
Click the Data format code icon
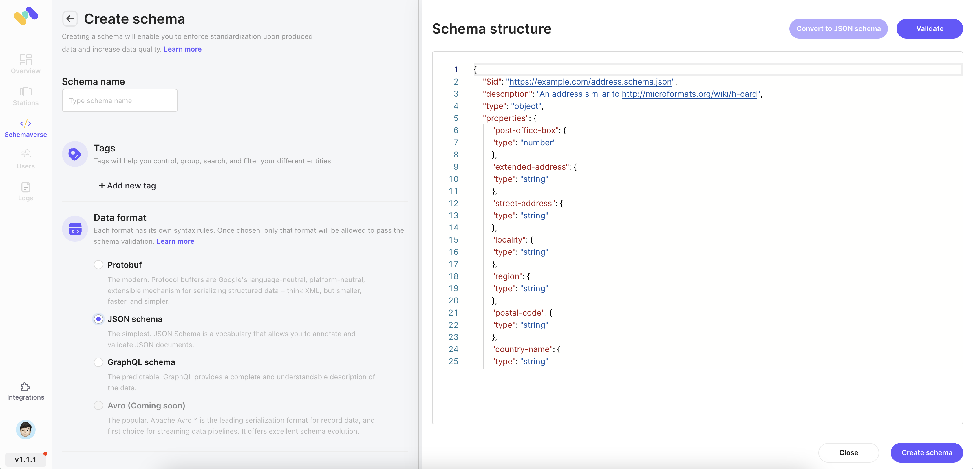(74, 228)
